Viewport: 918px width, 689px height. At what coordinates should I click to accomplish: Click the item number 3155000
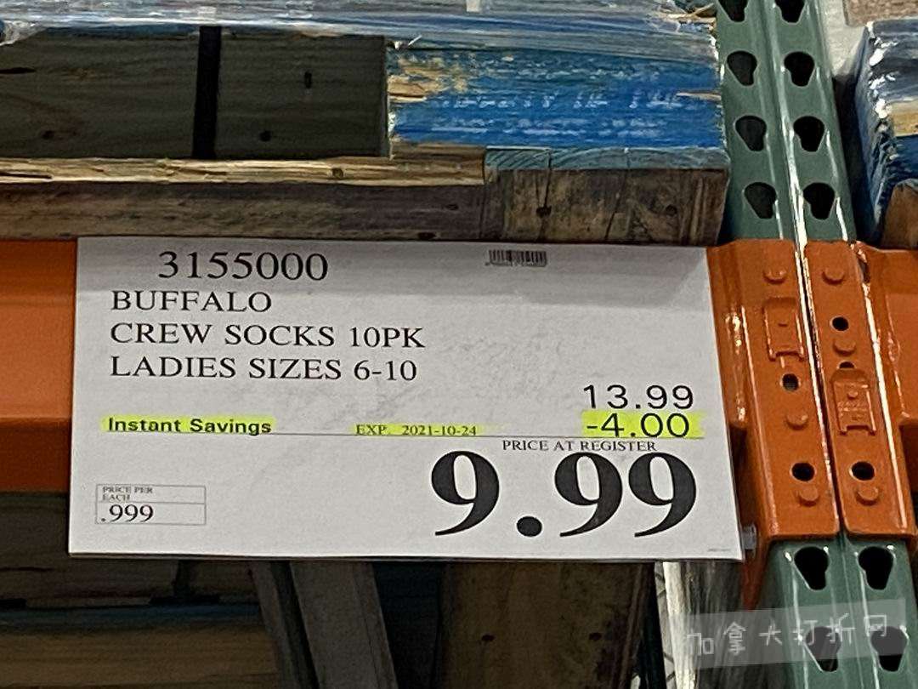coord(242,266)
